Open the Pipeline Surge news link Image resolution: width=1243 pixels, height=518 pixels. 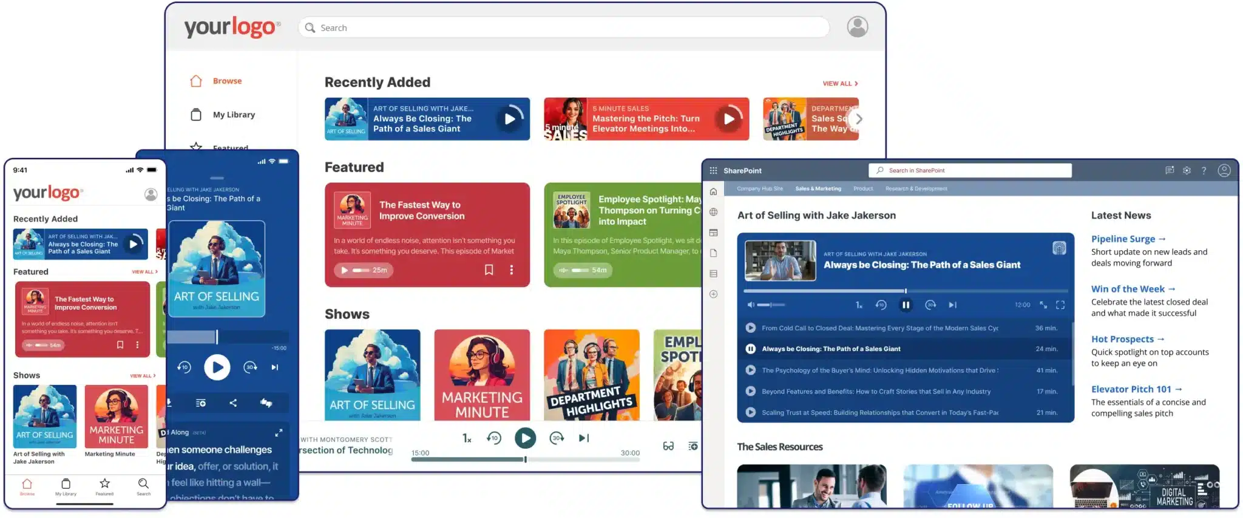(x=1128, y=239)
